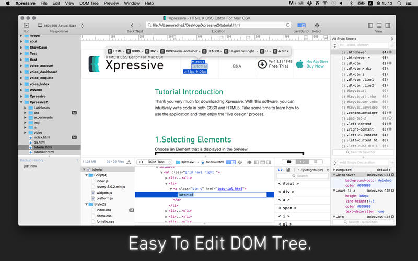418x261 pixels.
Task: Click the puzzle-piece icon in editor bar
Action: (249, 162)
